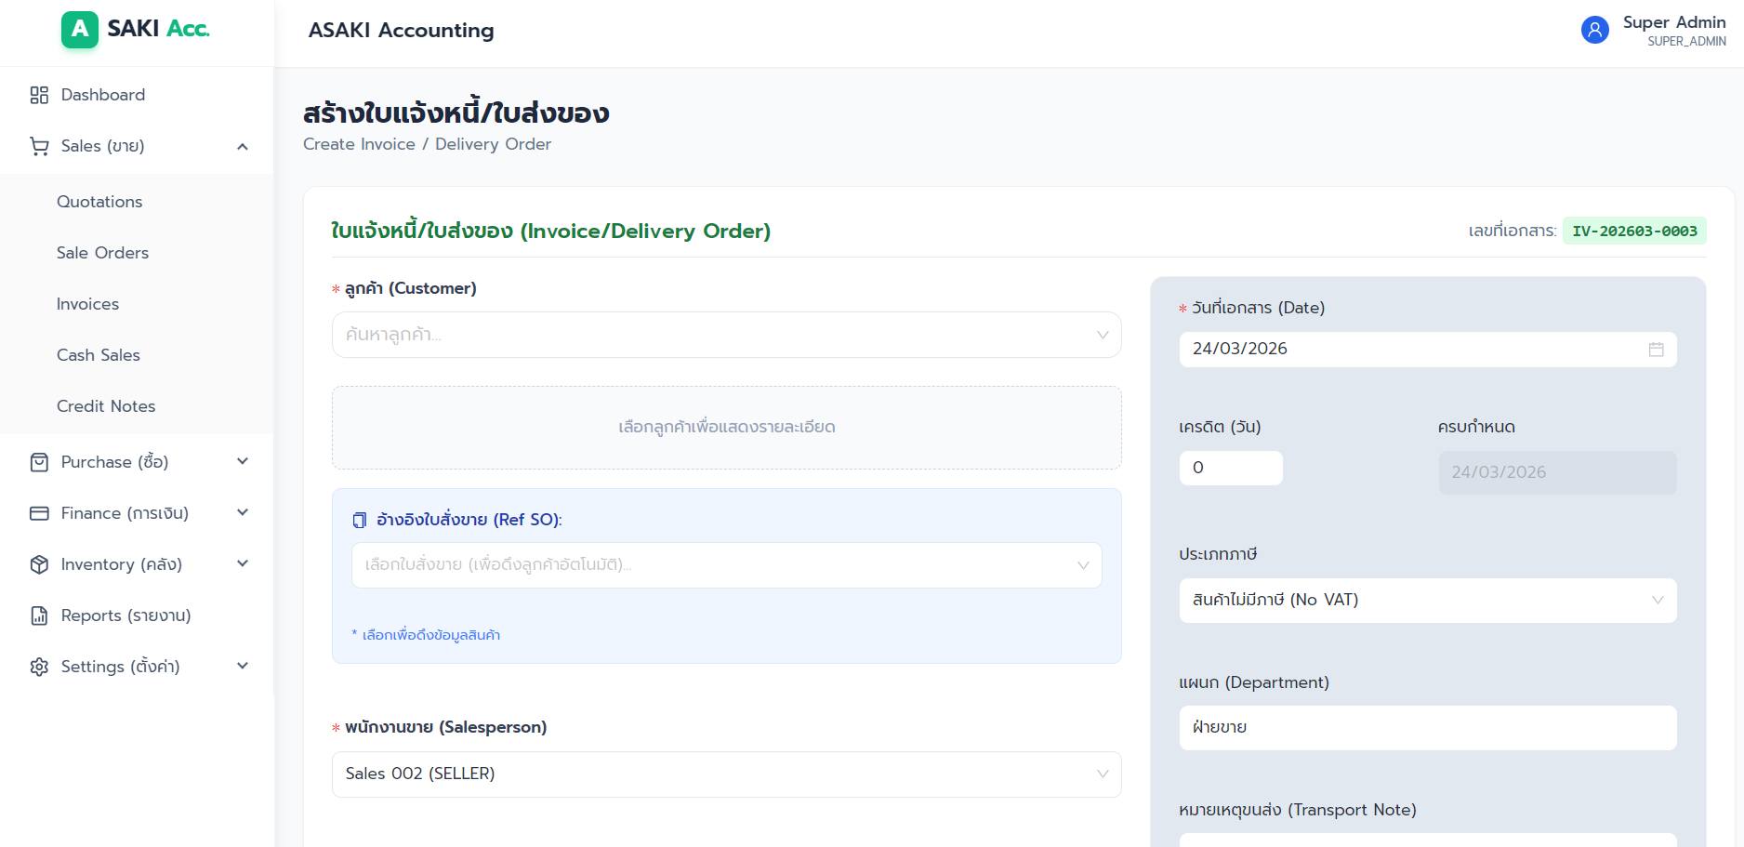
Task: Open the Super Admin user profile
Action: (1654, 30)
